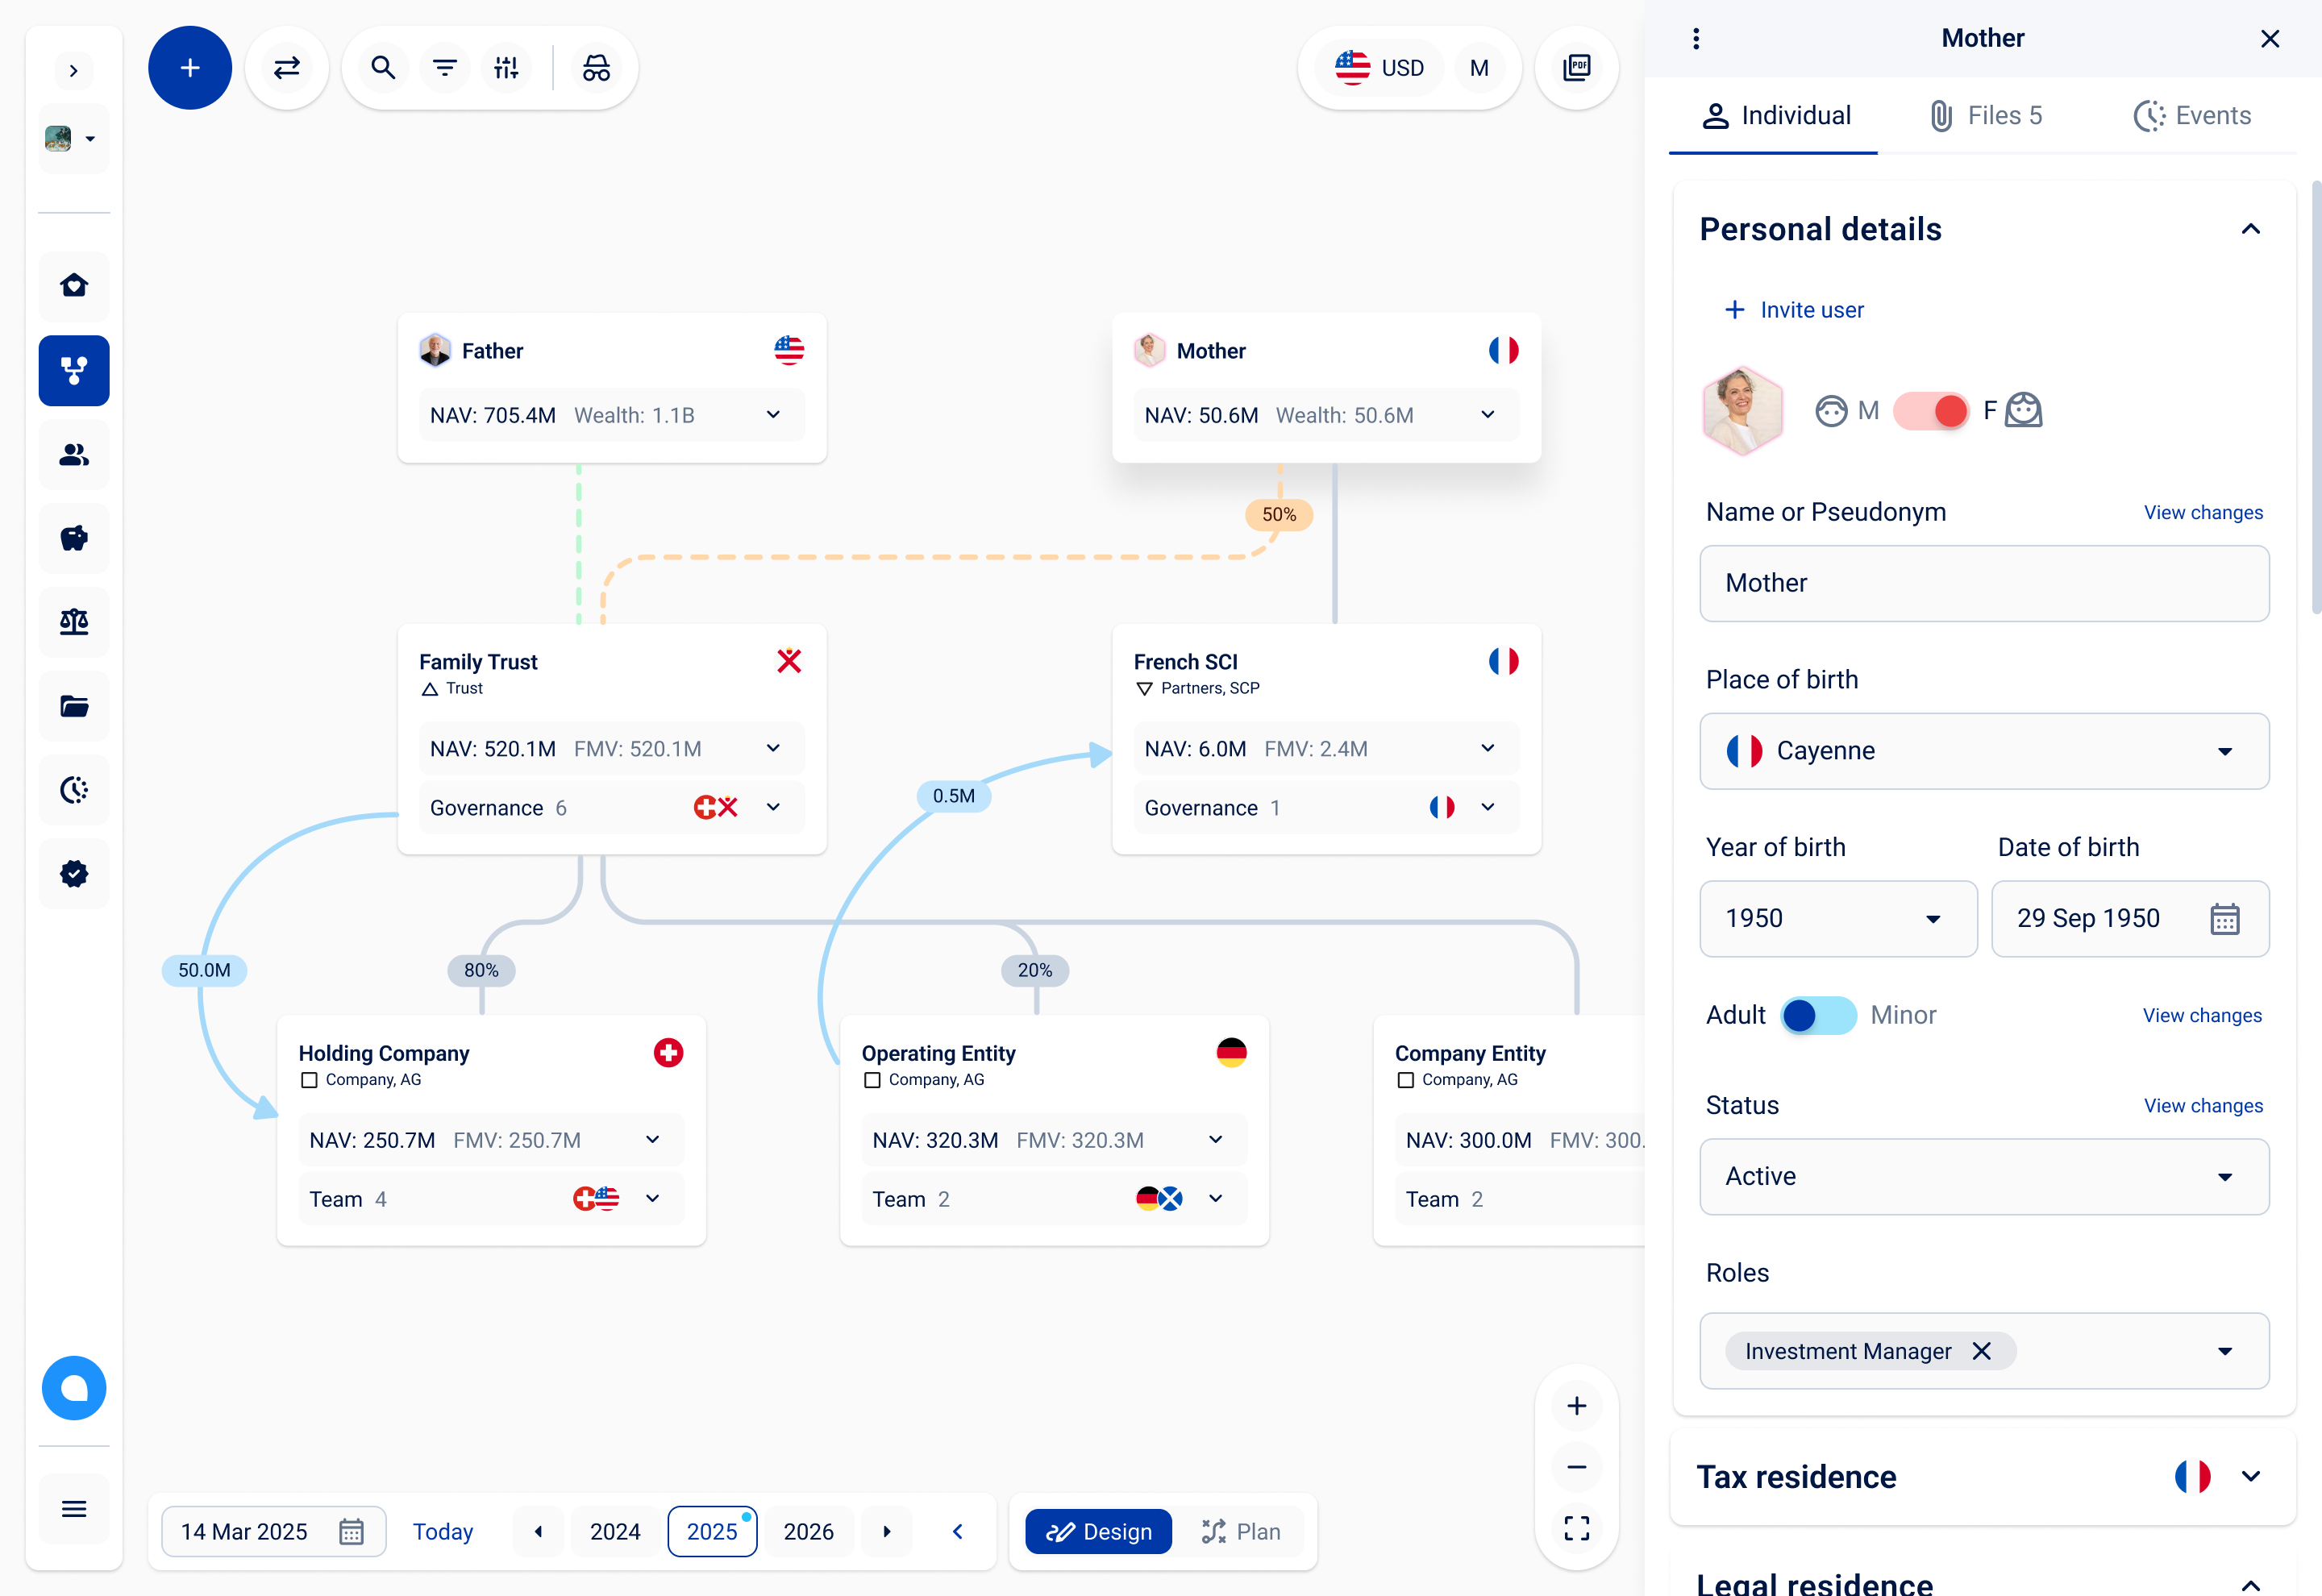Click the incognito privacy mode icon
This screenshot has width=2322, height=1596.
596,68
